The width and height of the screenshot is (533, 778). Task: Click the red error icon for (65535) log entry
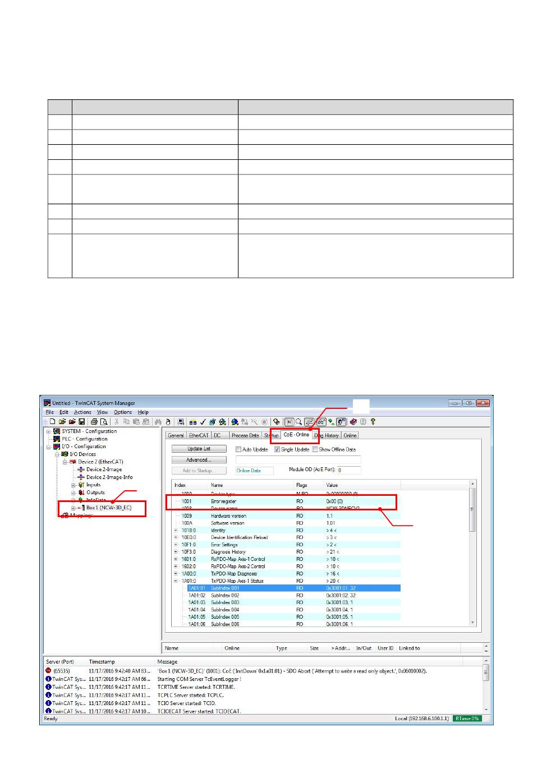tap(48, 671)
